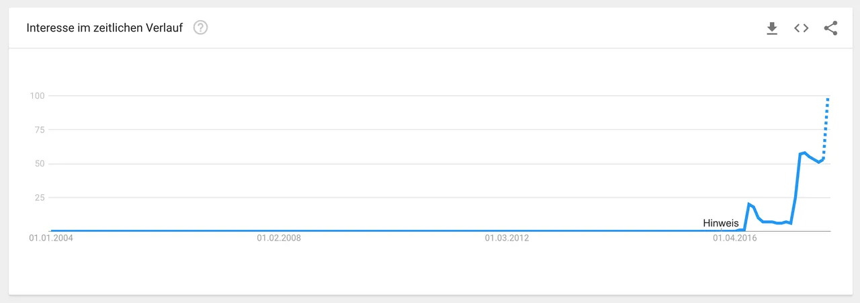Click the 01.02.2008 date label

279,238
